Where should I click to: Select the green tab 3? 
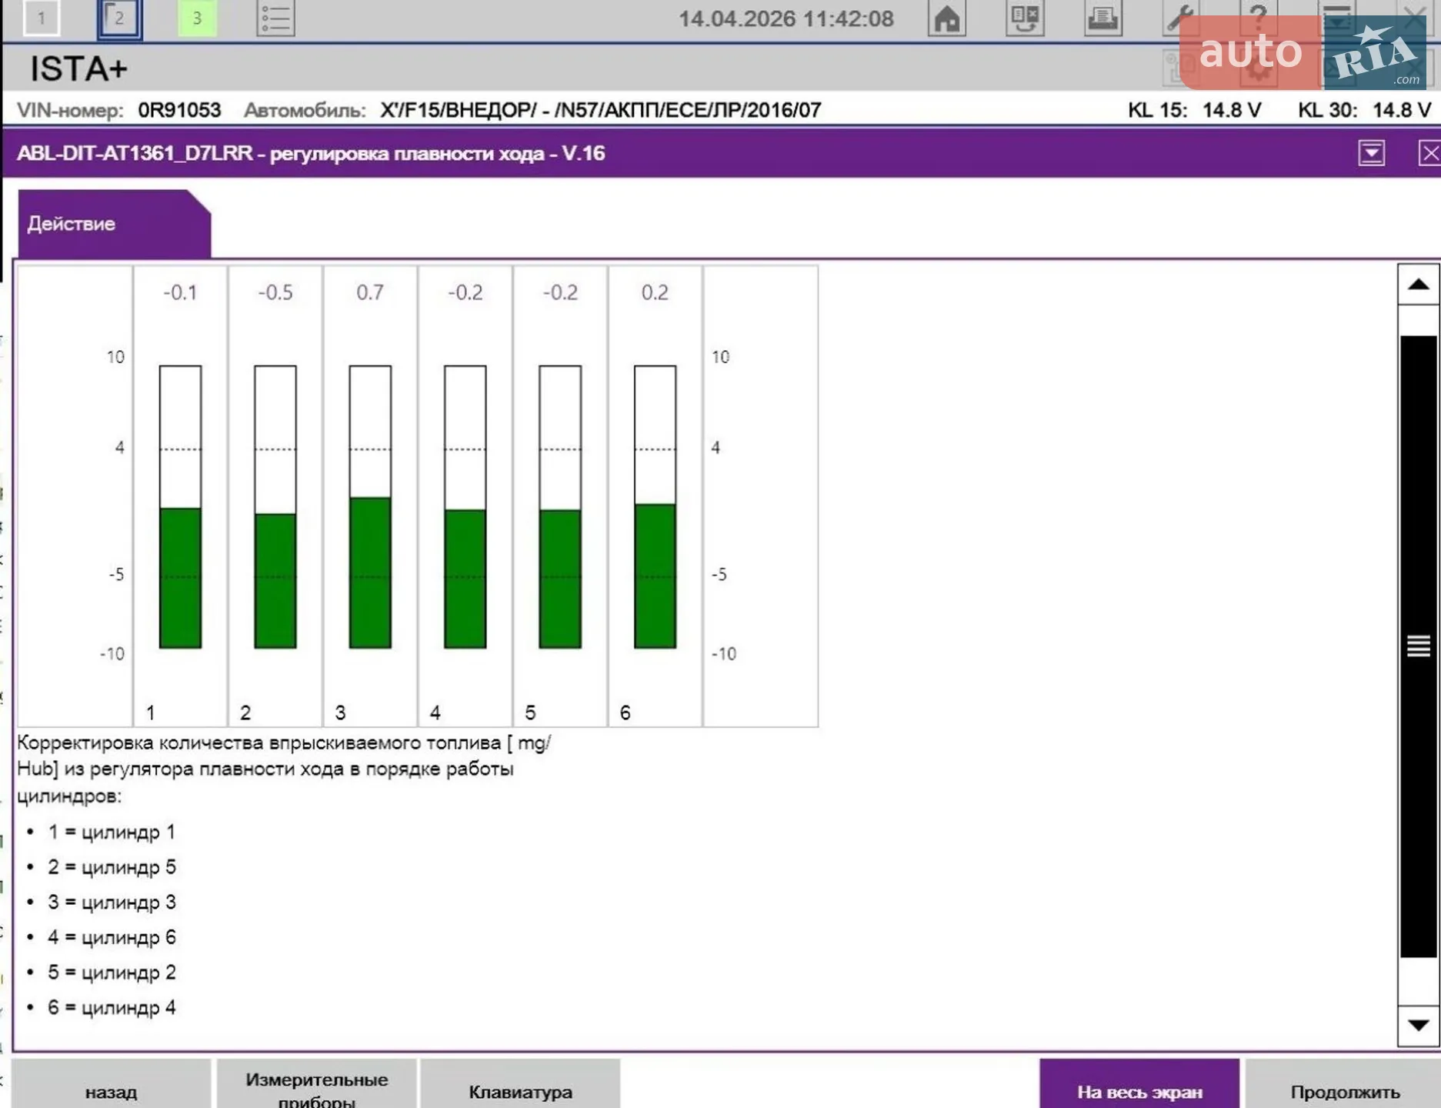tap(197, 17)
